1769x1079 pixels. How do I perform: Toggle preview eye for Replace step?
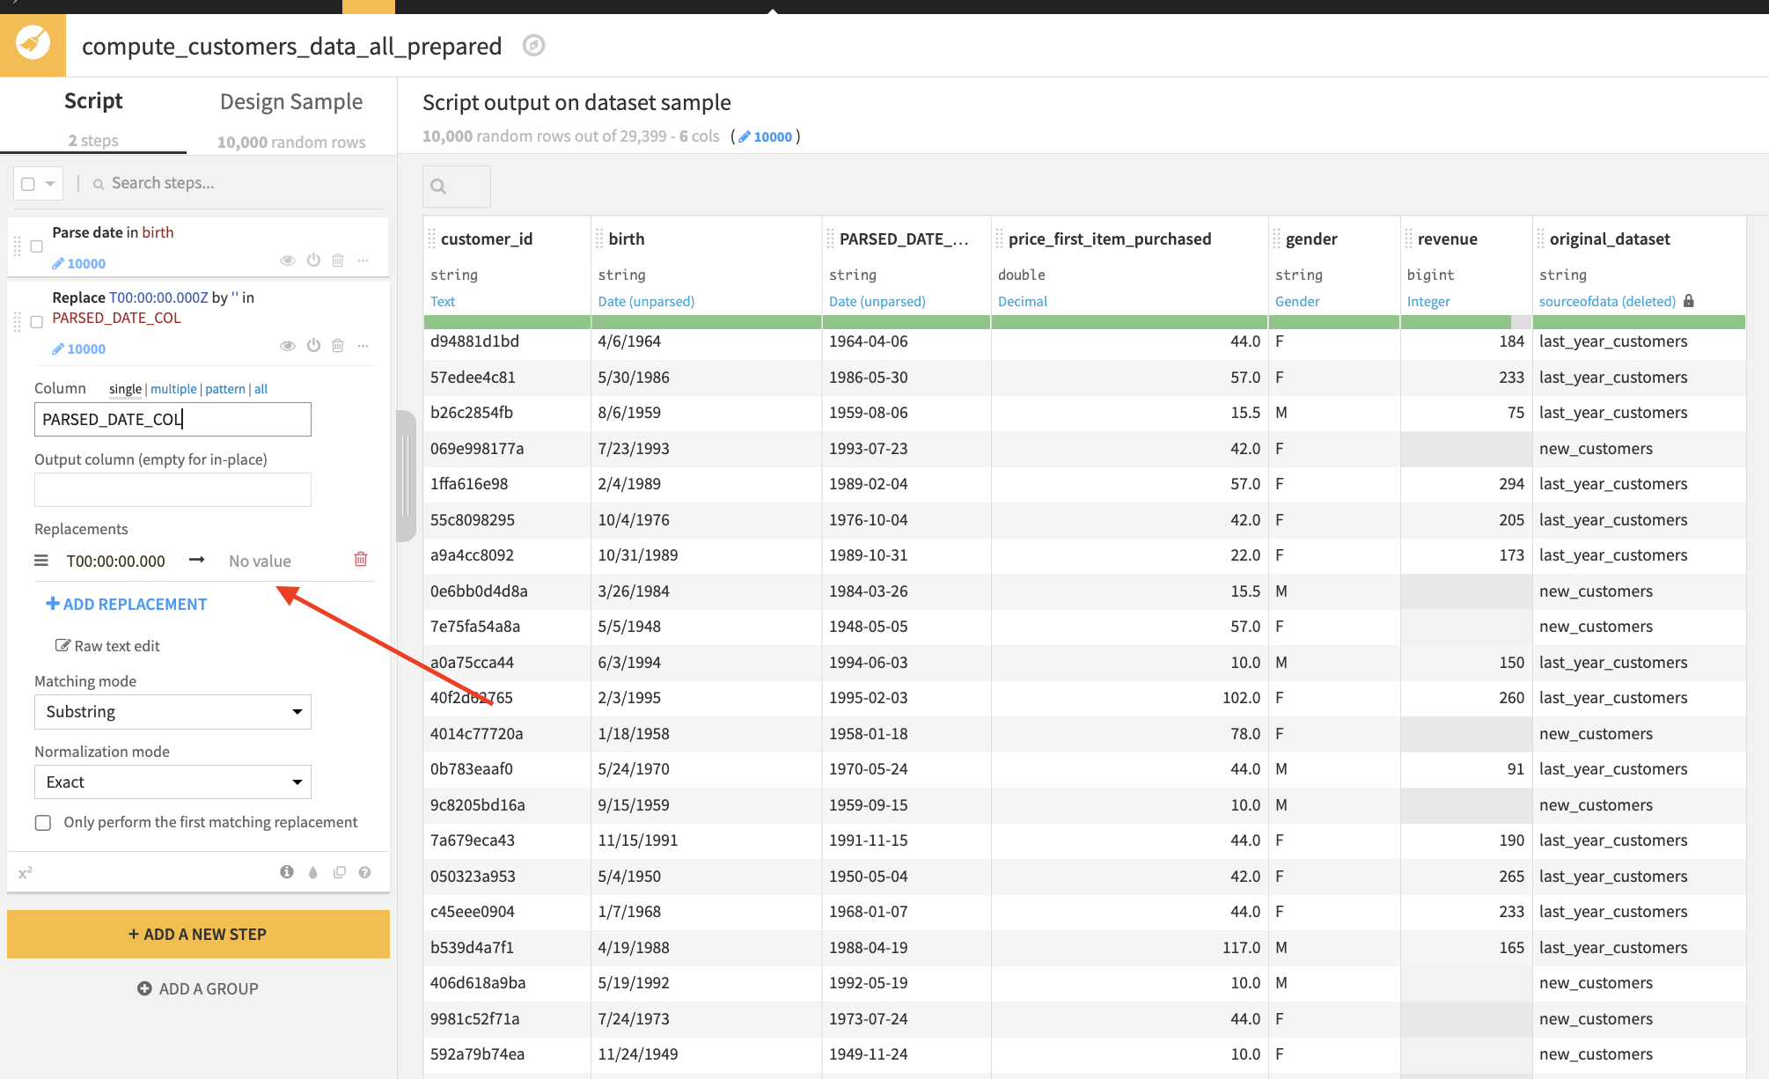[x=287, y=346]
